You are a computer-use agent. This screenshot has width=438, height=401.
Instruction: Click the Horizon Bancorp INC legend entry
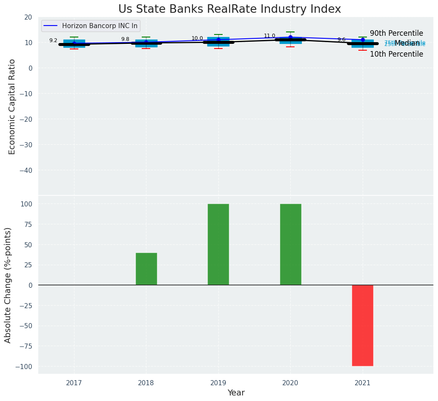(x=100, y=26)
